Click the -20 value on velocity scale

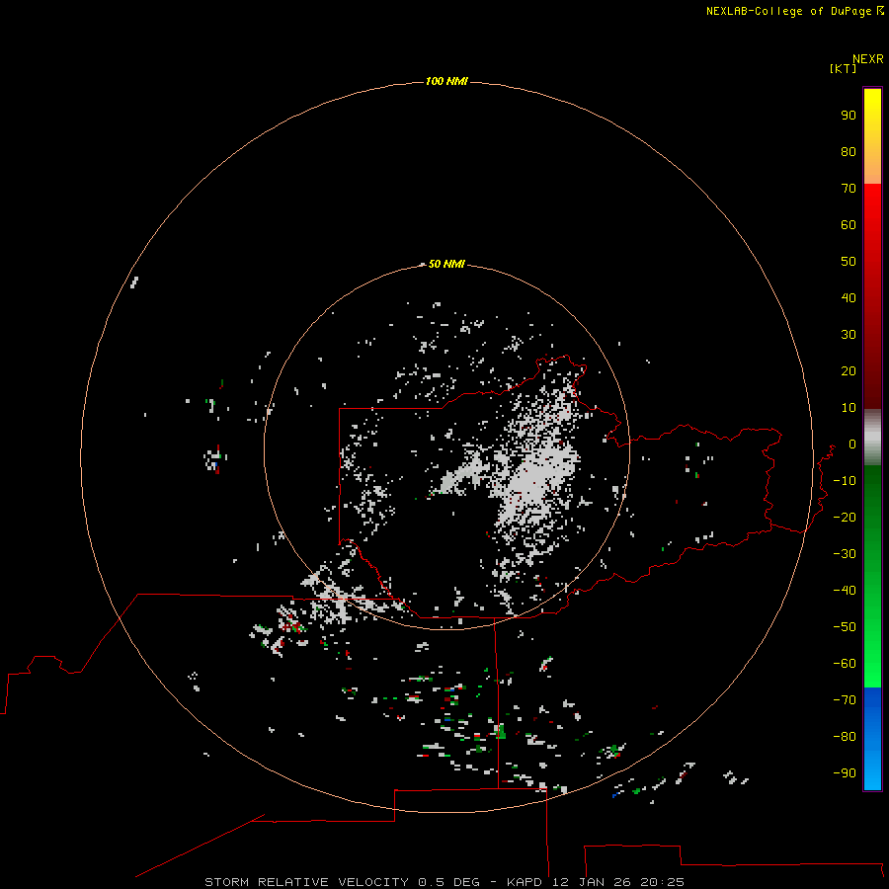pyautogui.click(x=845, y=518)
